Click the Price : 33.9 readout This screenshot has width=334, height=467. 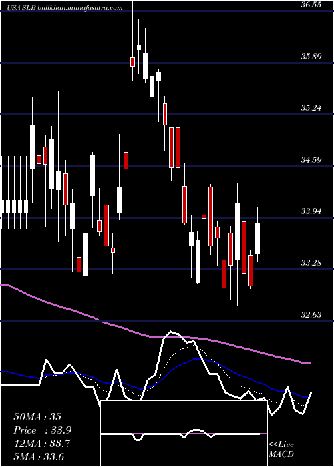click(42, 430)
